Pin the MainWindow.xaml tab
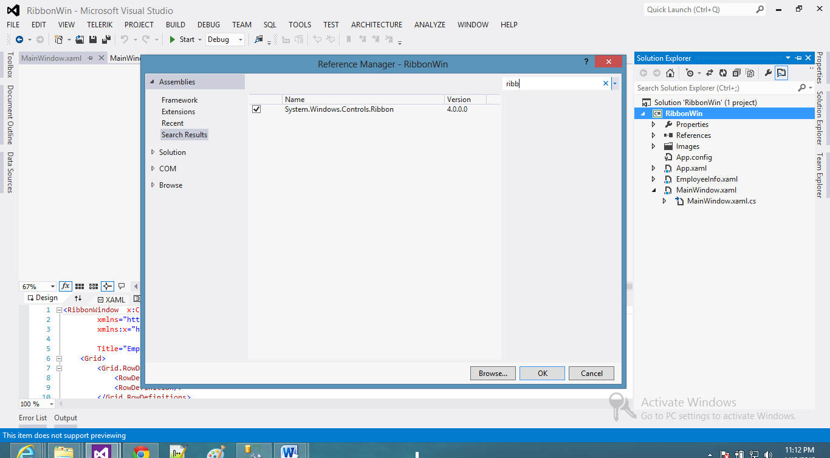This screenshot has width=830, height=458. (90, 58)
